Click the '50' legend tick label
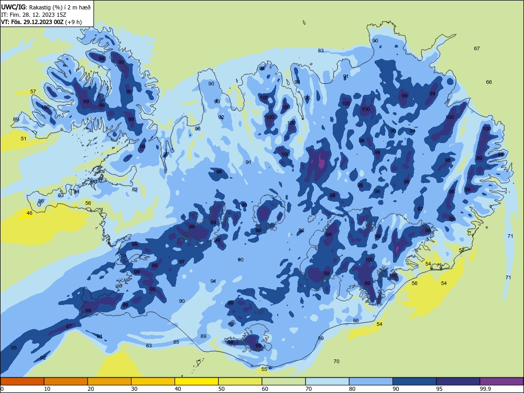524x393 pixels. 222,389
